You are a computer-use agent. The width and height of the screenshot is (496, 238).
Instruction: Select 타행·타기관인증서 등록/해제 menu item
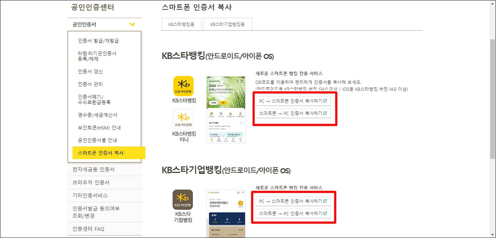[x=97, y=56]
